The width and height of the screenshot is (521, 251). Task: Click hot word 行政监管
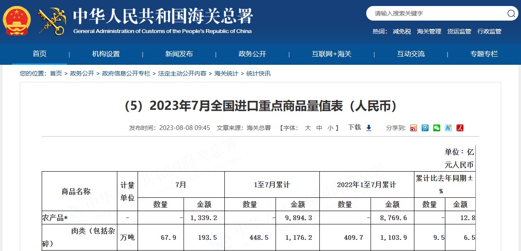489,31
